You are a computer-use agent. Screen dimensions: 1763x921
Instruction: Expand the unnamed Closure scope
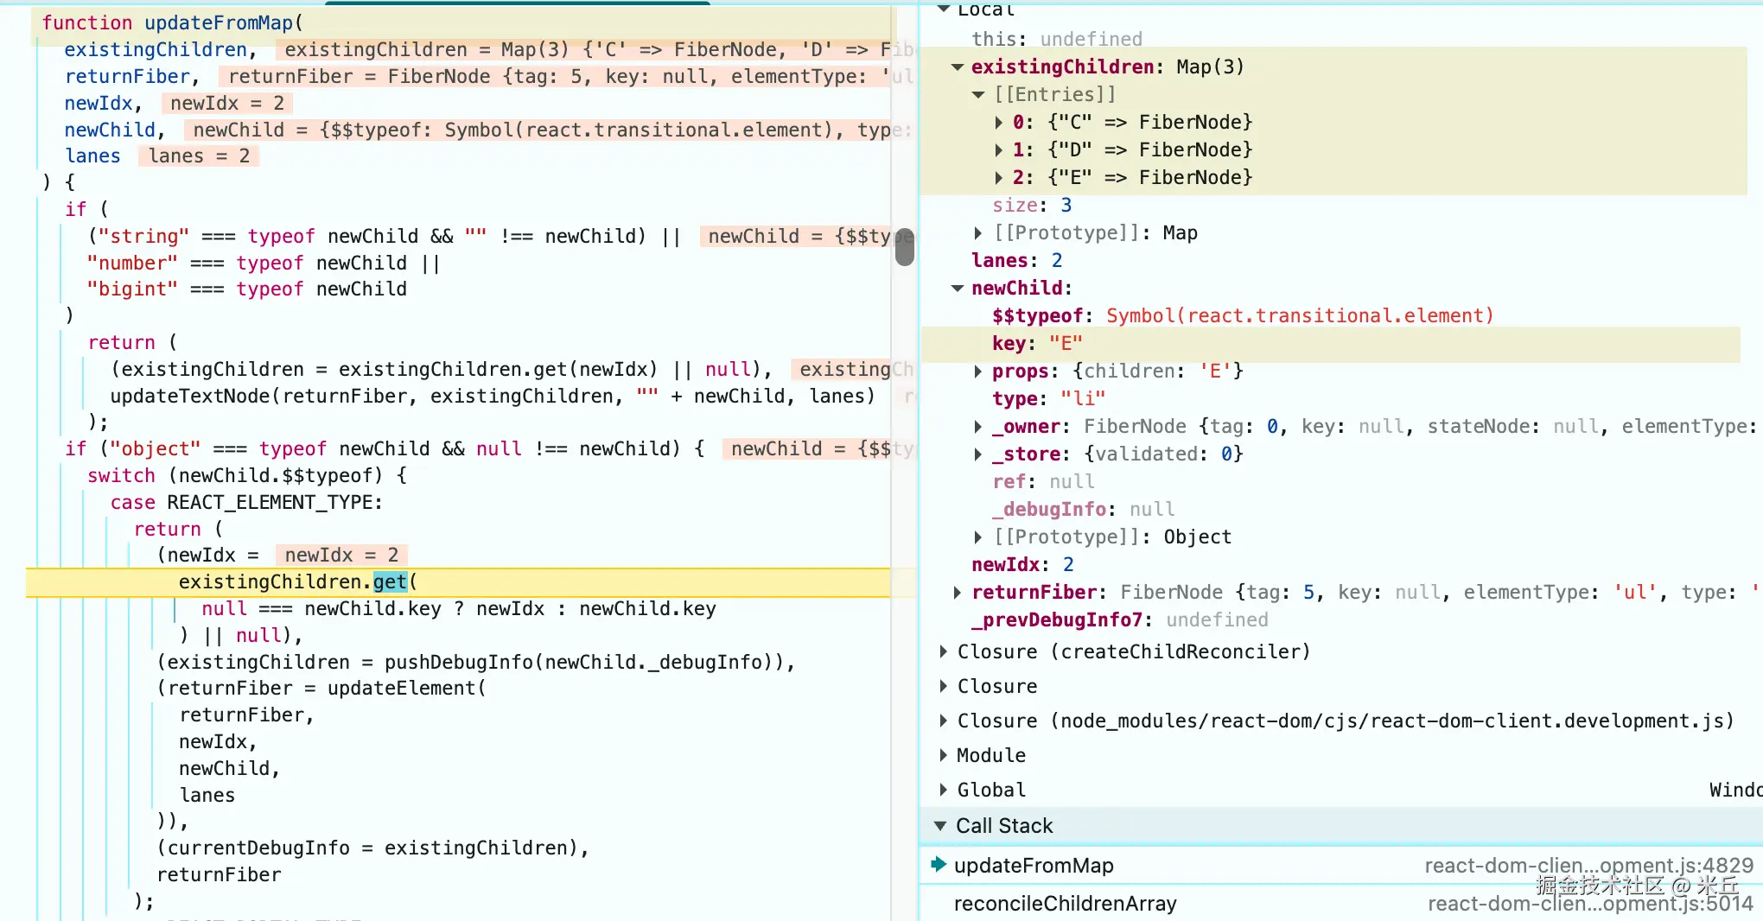pyautogui.click(x=944, y=687)
